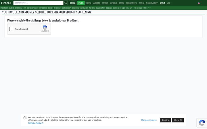Open Dashboard link
The width and height of the screenshot is (207, 129).
pyautogui.click(x=100, y=8)
